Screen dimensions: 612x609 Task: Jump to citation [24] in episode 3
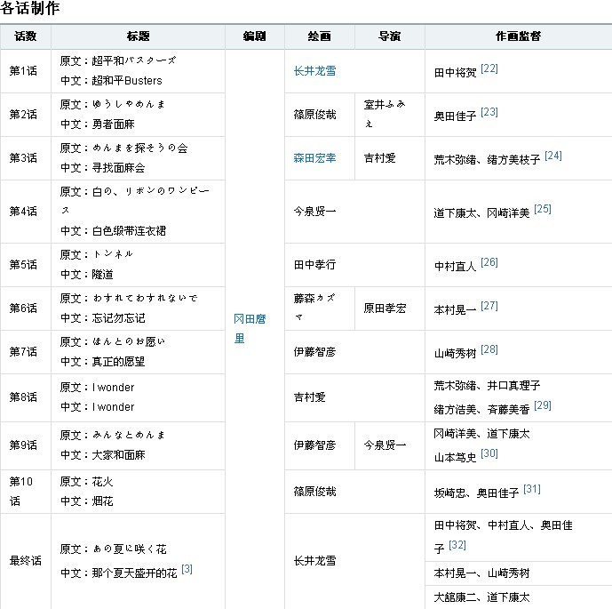(553, 156)
